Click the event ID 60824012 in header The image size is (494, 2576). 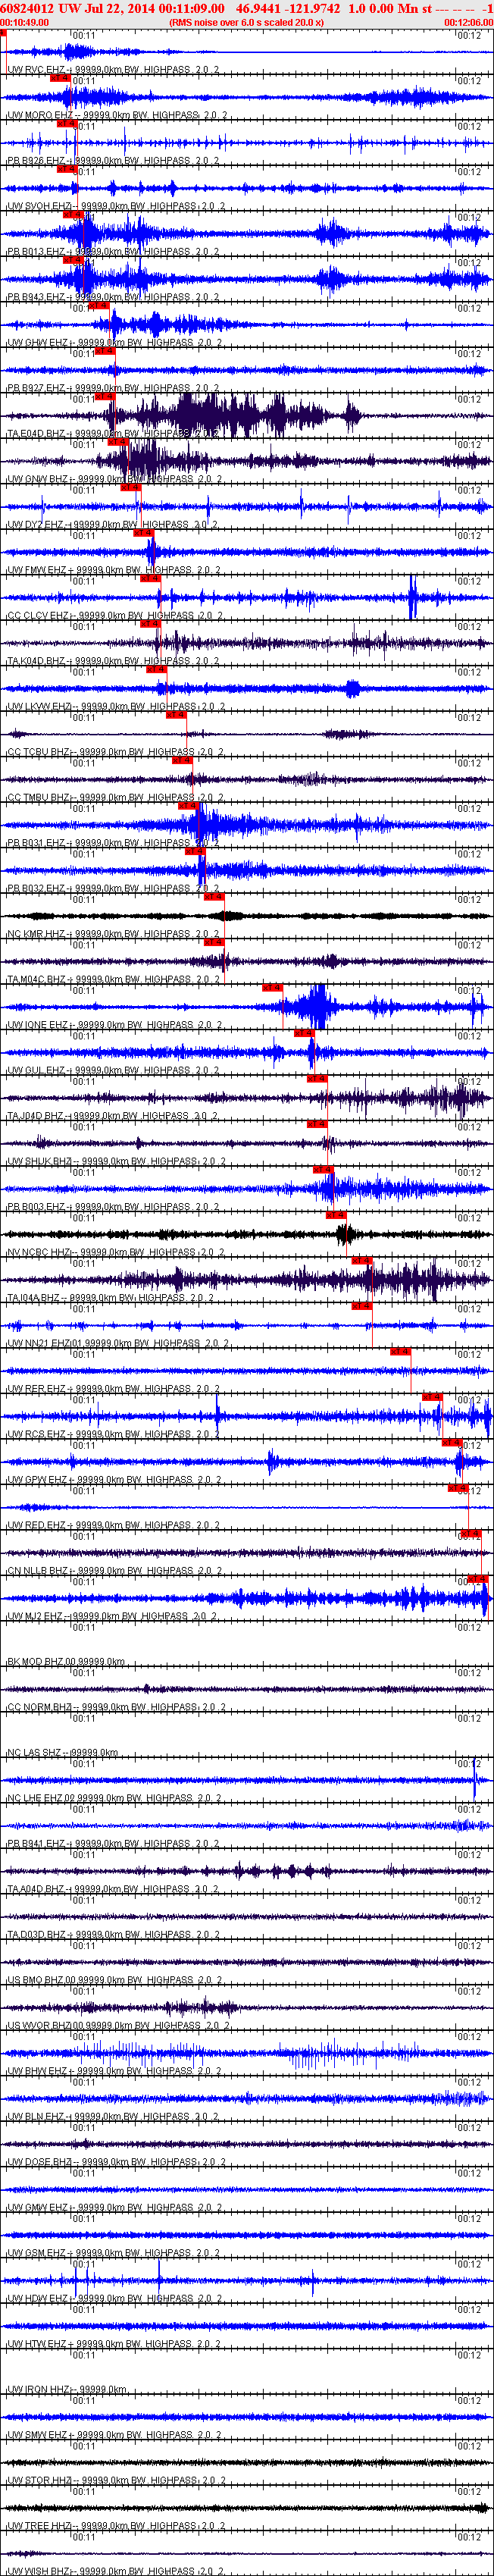tap(28, 7)
